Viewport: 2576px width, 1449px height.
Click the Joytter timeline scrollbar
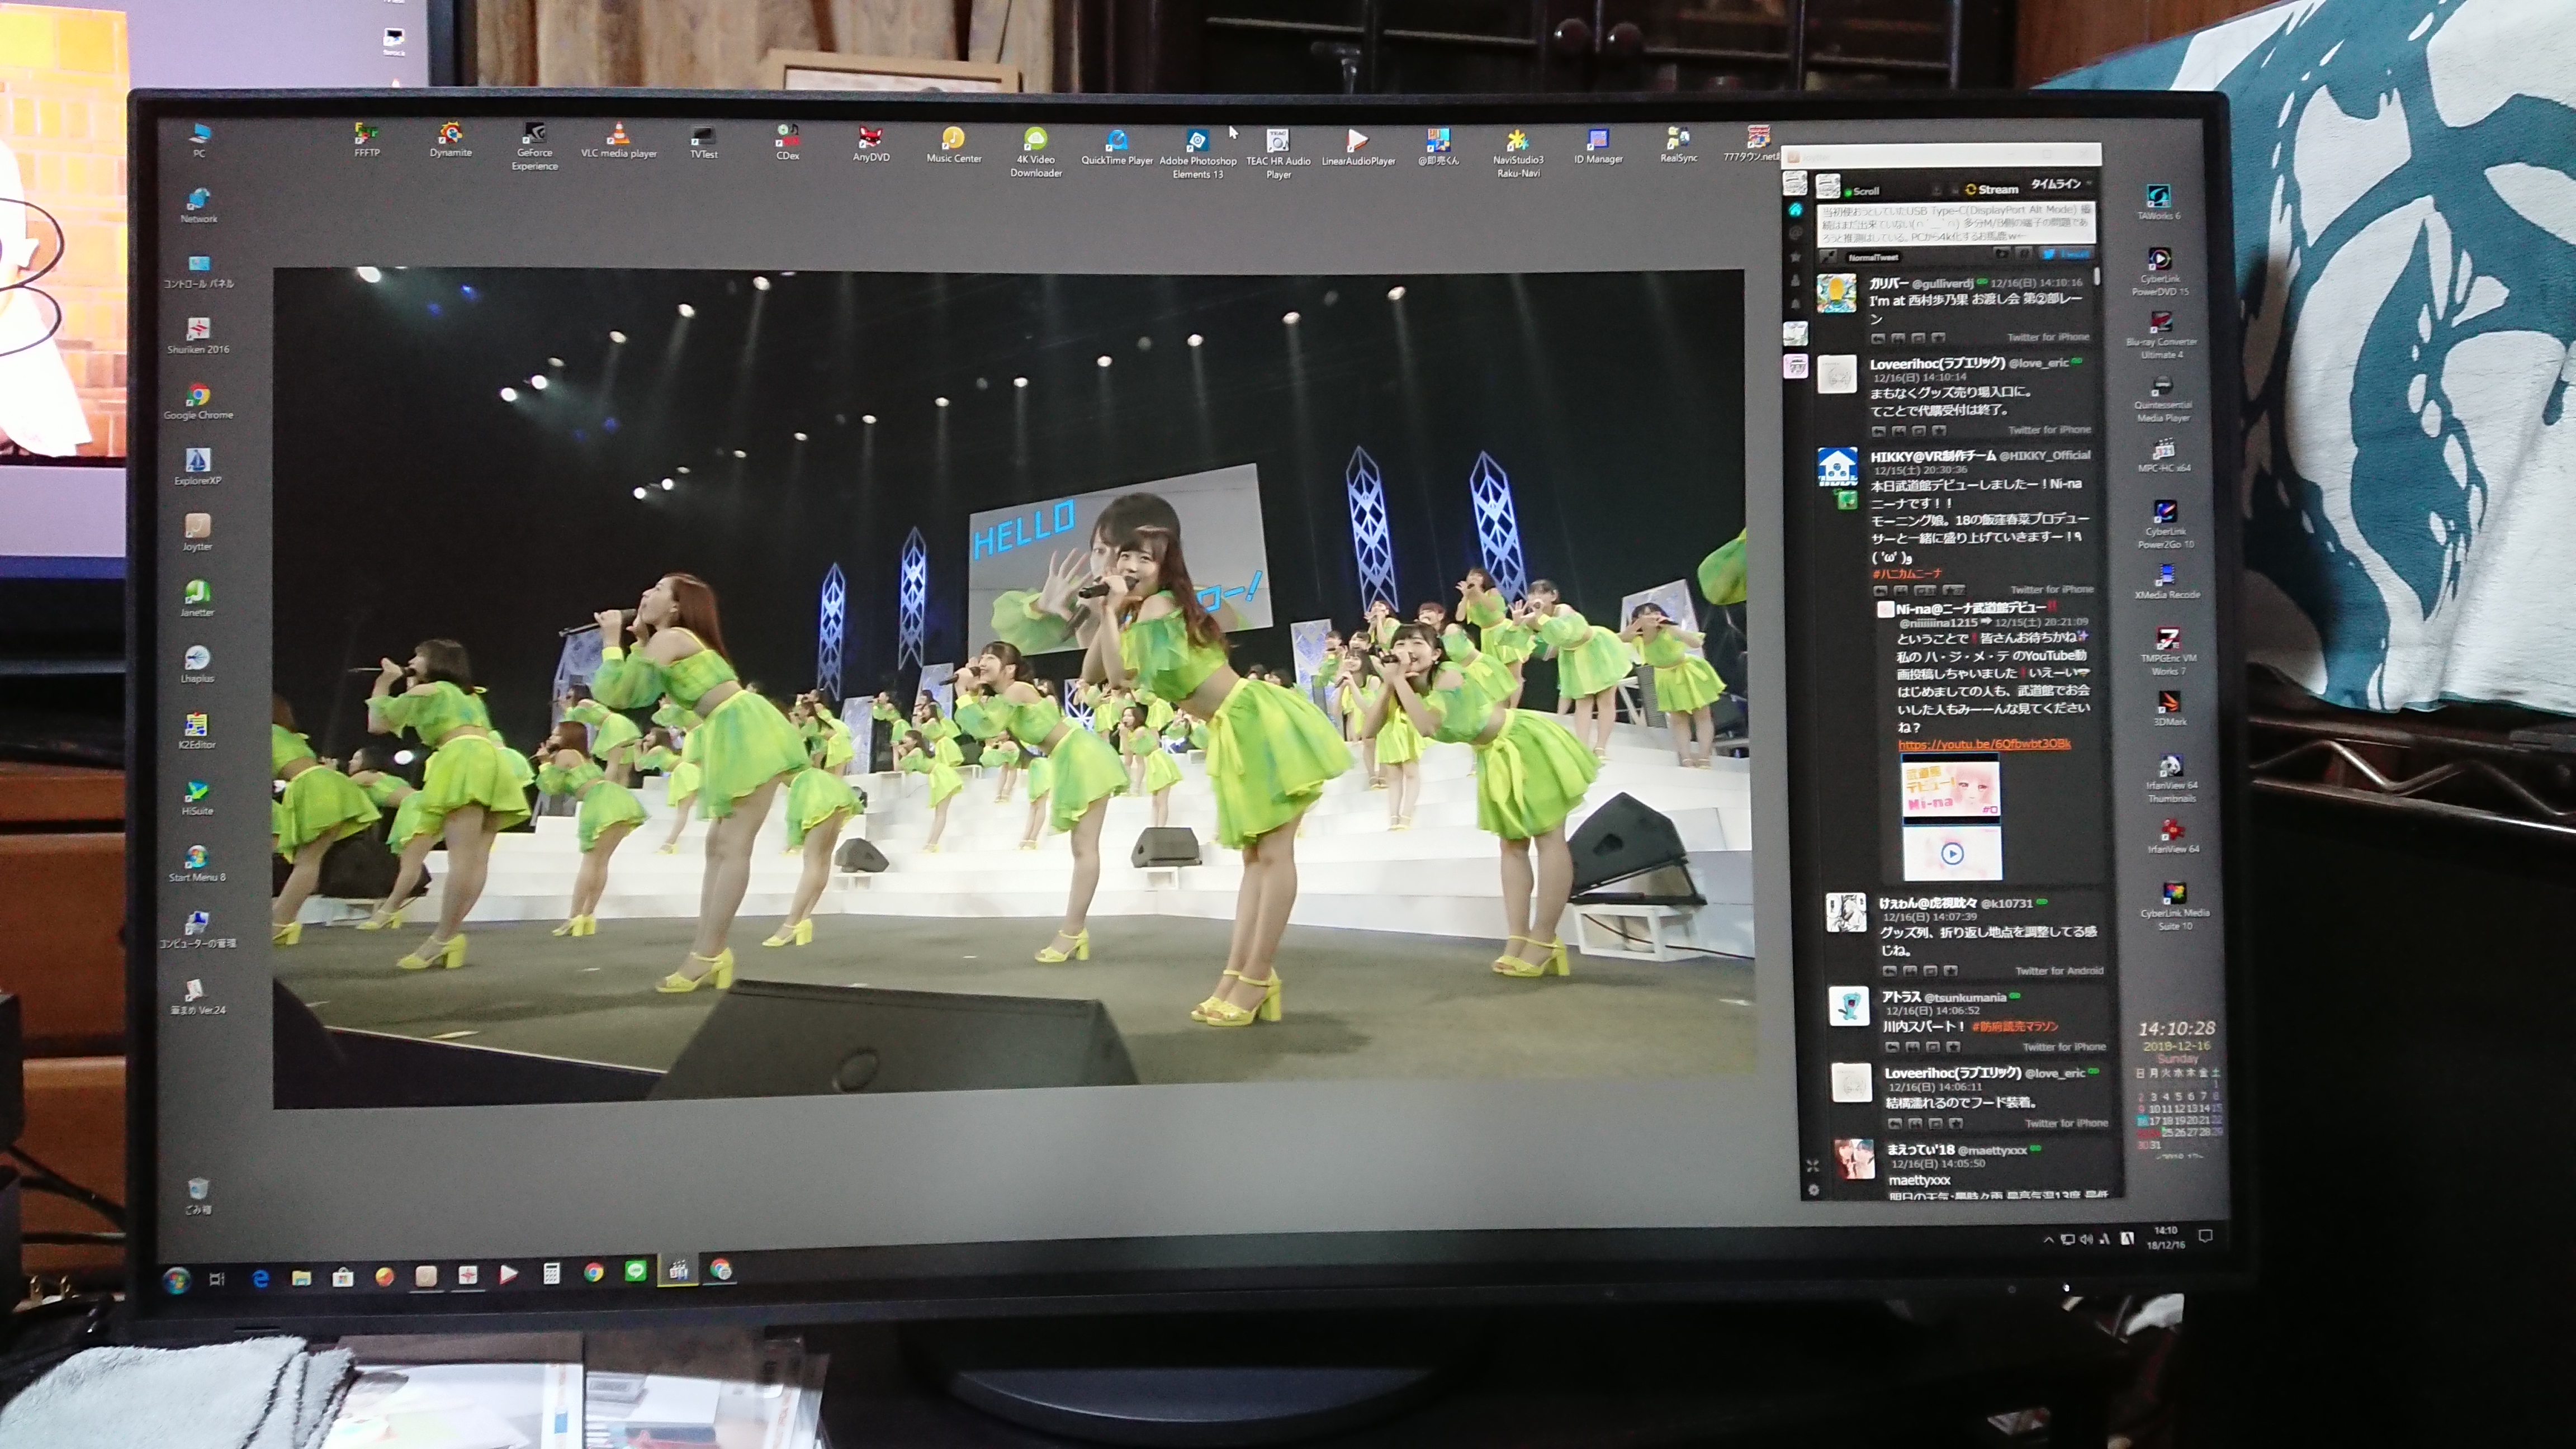click(x=2096, y=276)
